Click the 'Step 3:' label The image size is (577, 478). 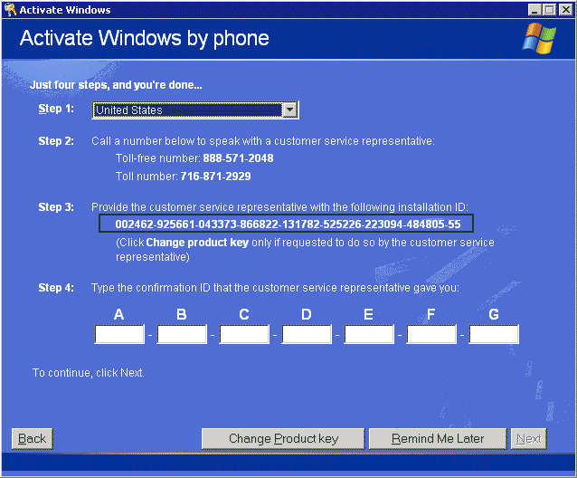pos(56,207)
